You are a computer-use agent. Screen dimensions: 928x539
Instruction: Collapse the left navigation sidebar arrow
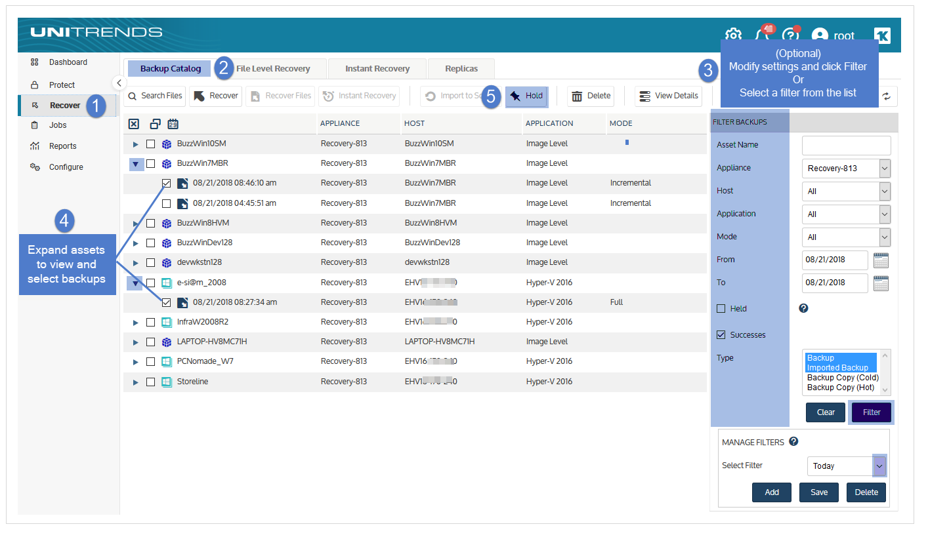[119, 83]
